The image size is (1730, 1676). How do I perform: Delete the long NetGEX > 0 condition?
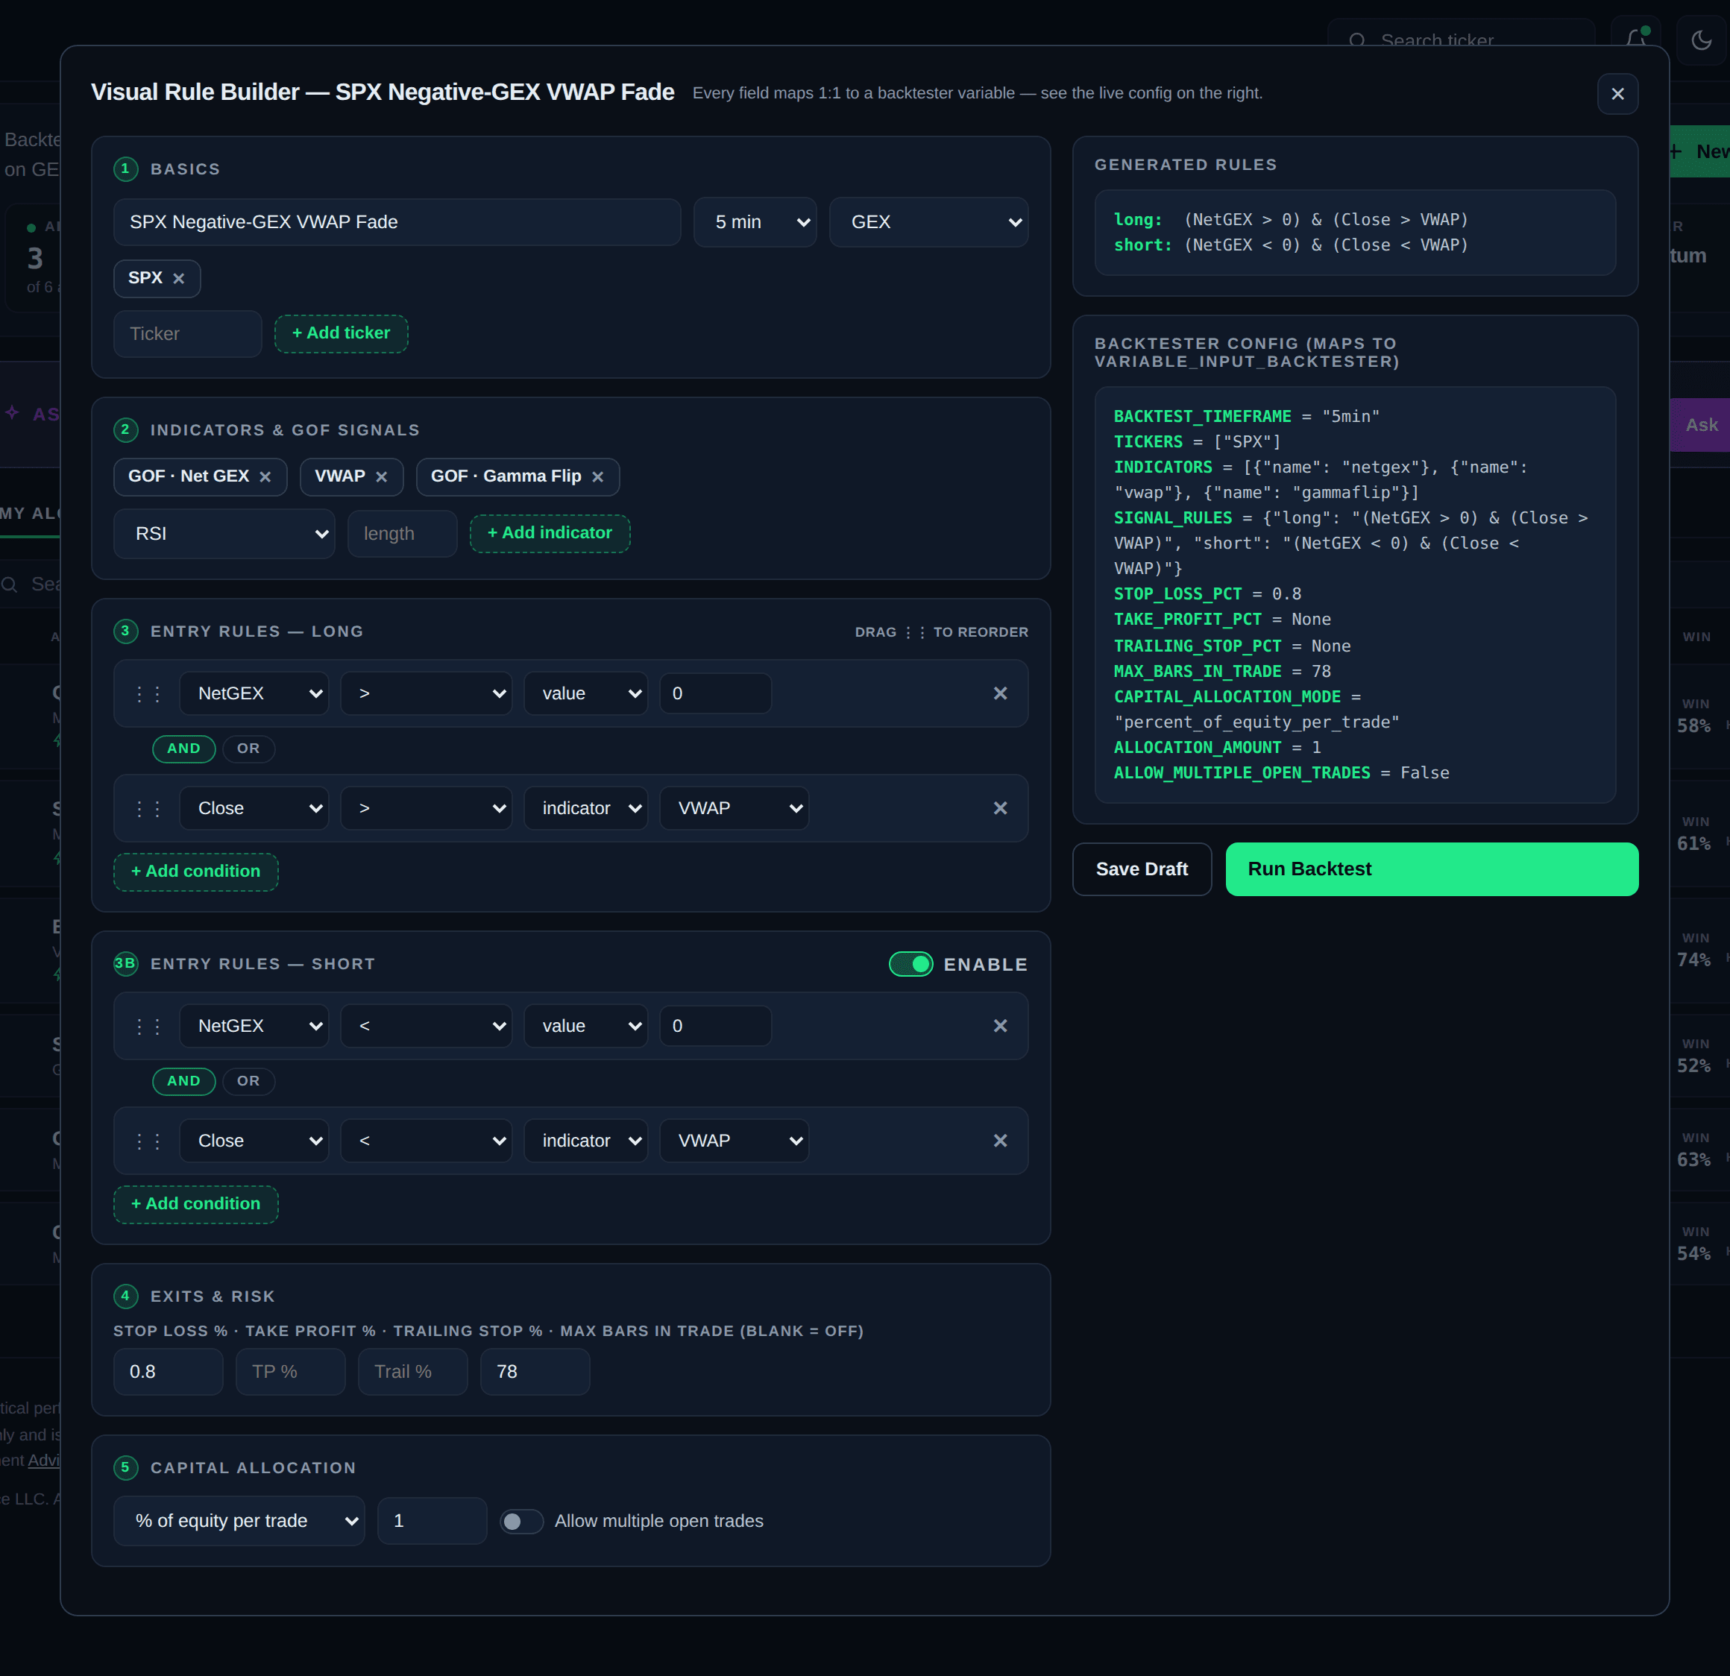tap(1000, 693)
